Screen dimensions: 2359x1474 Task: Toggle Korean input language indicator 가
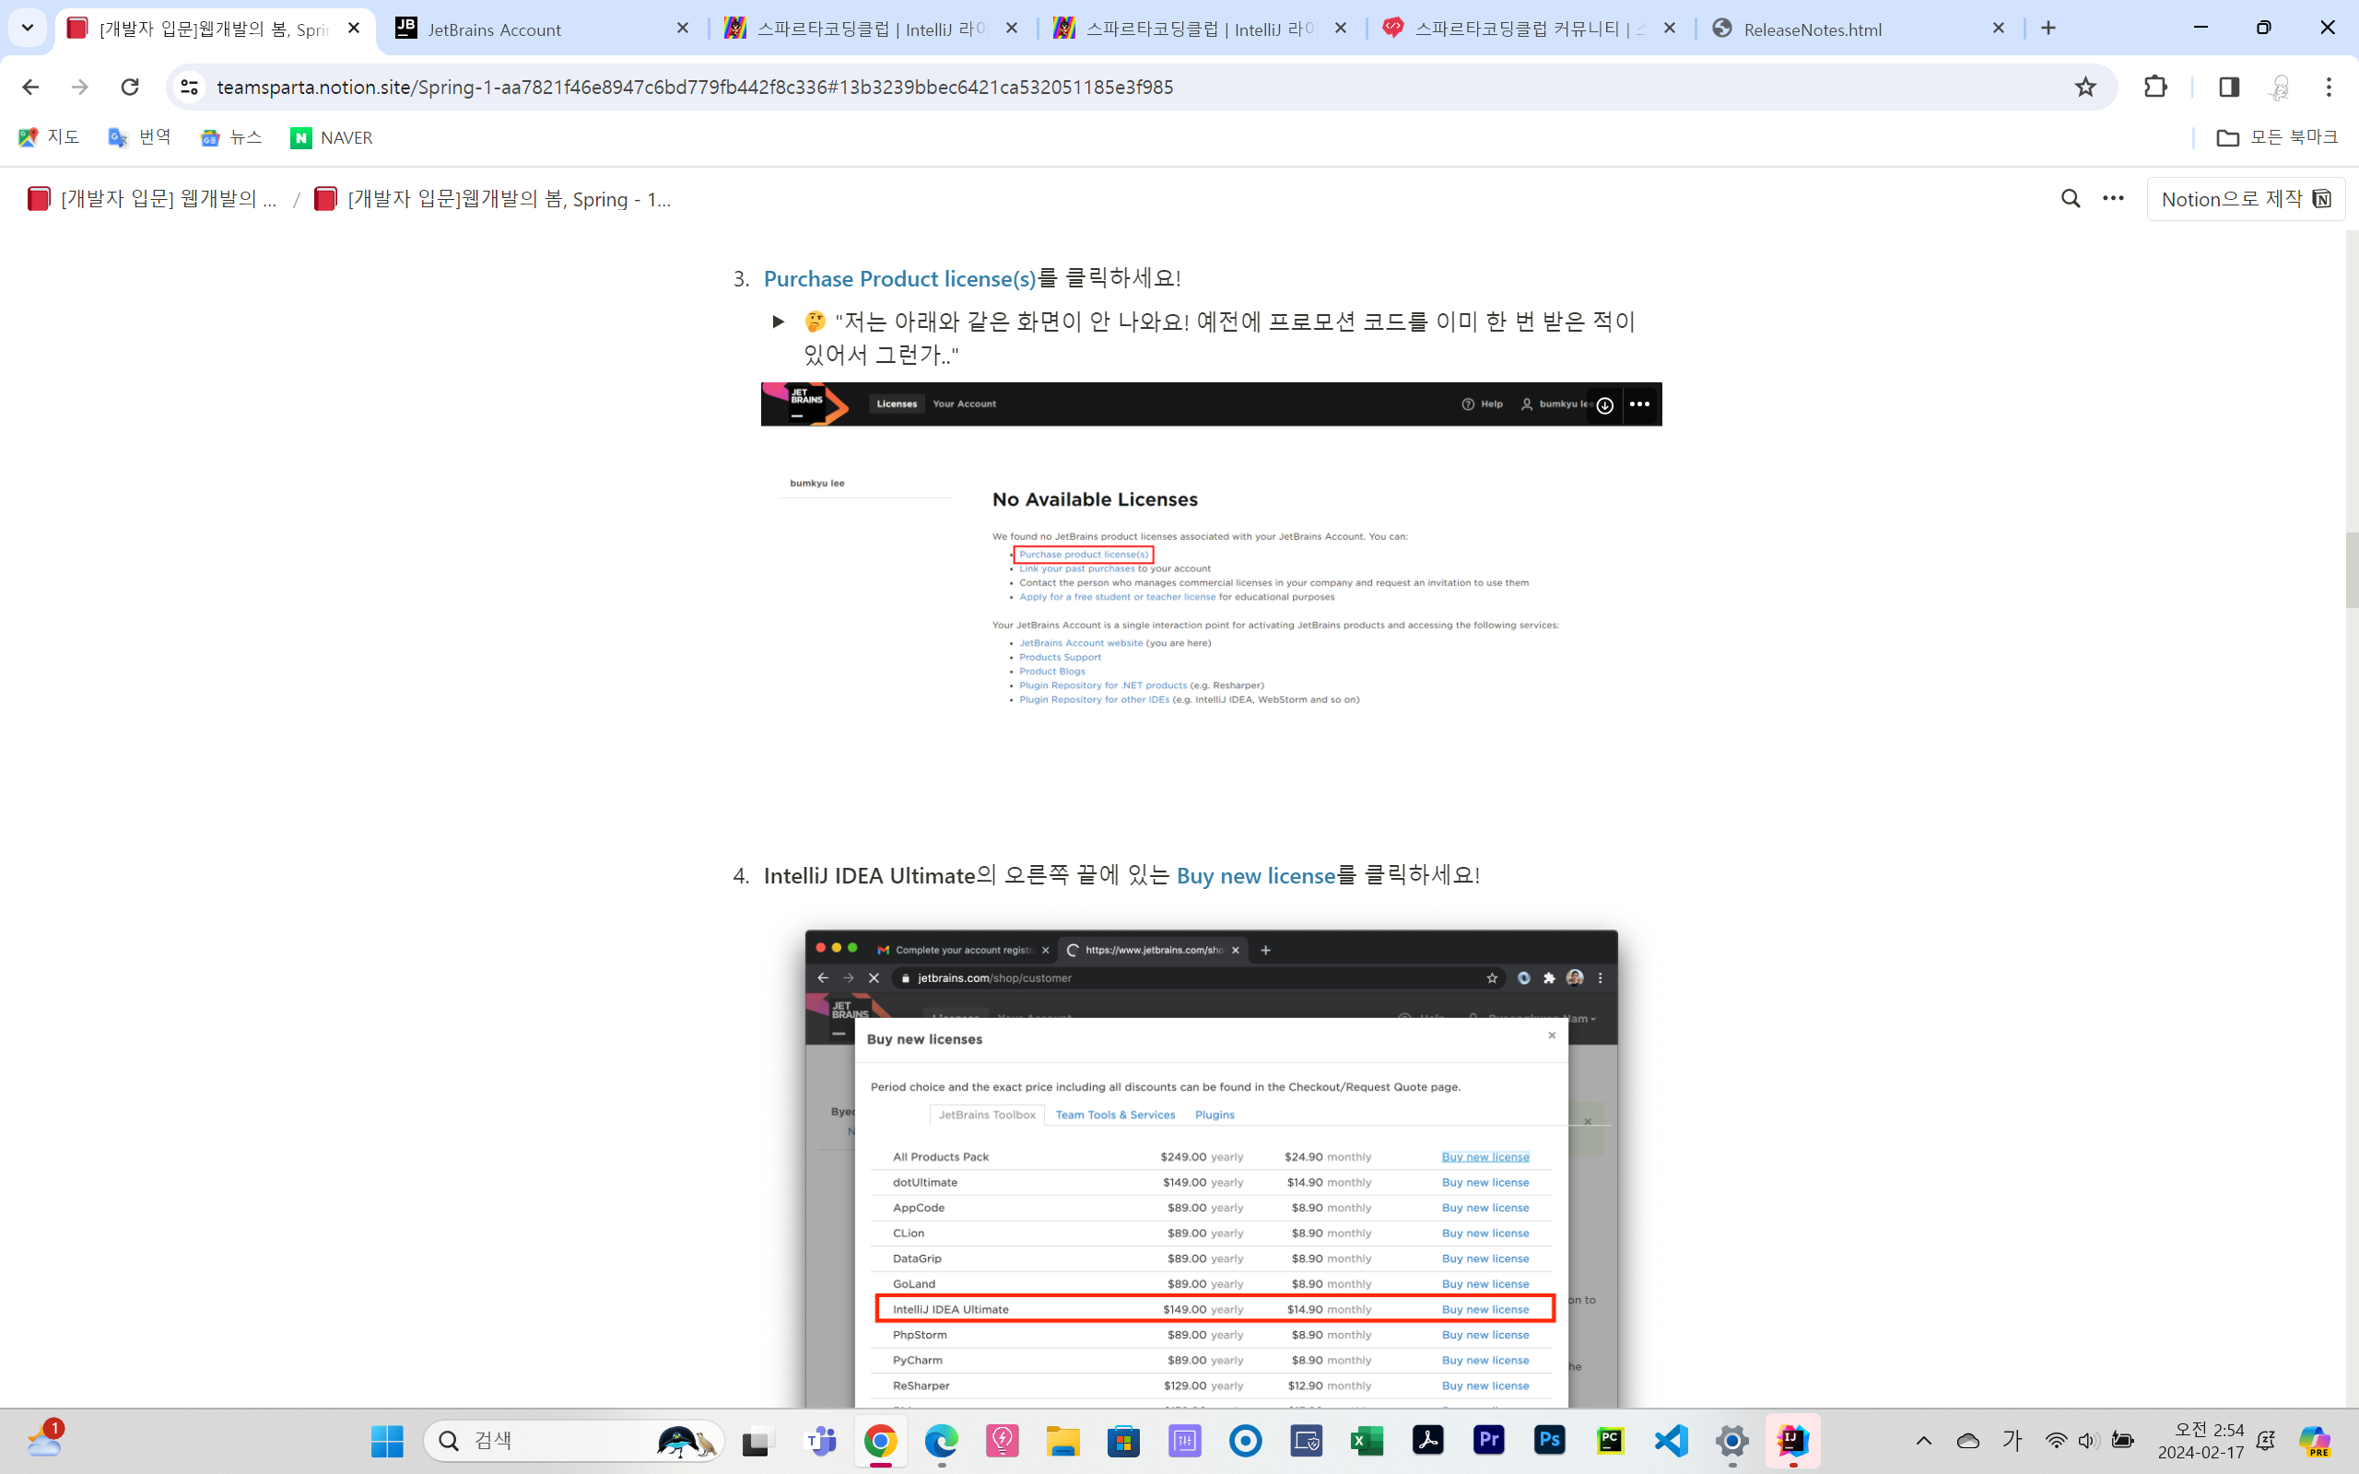[x=2013, y=1441]
